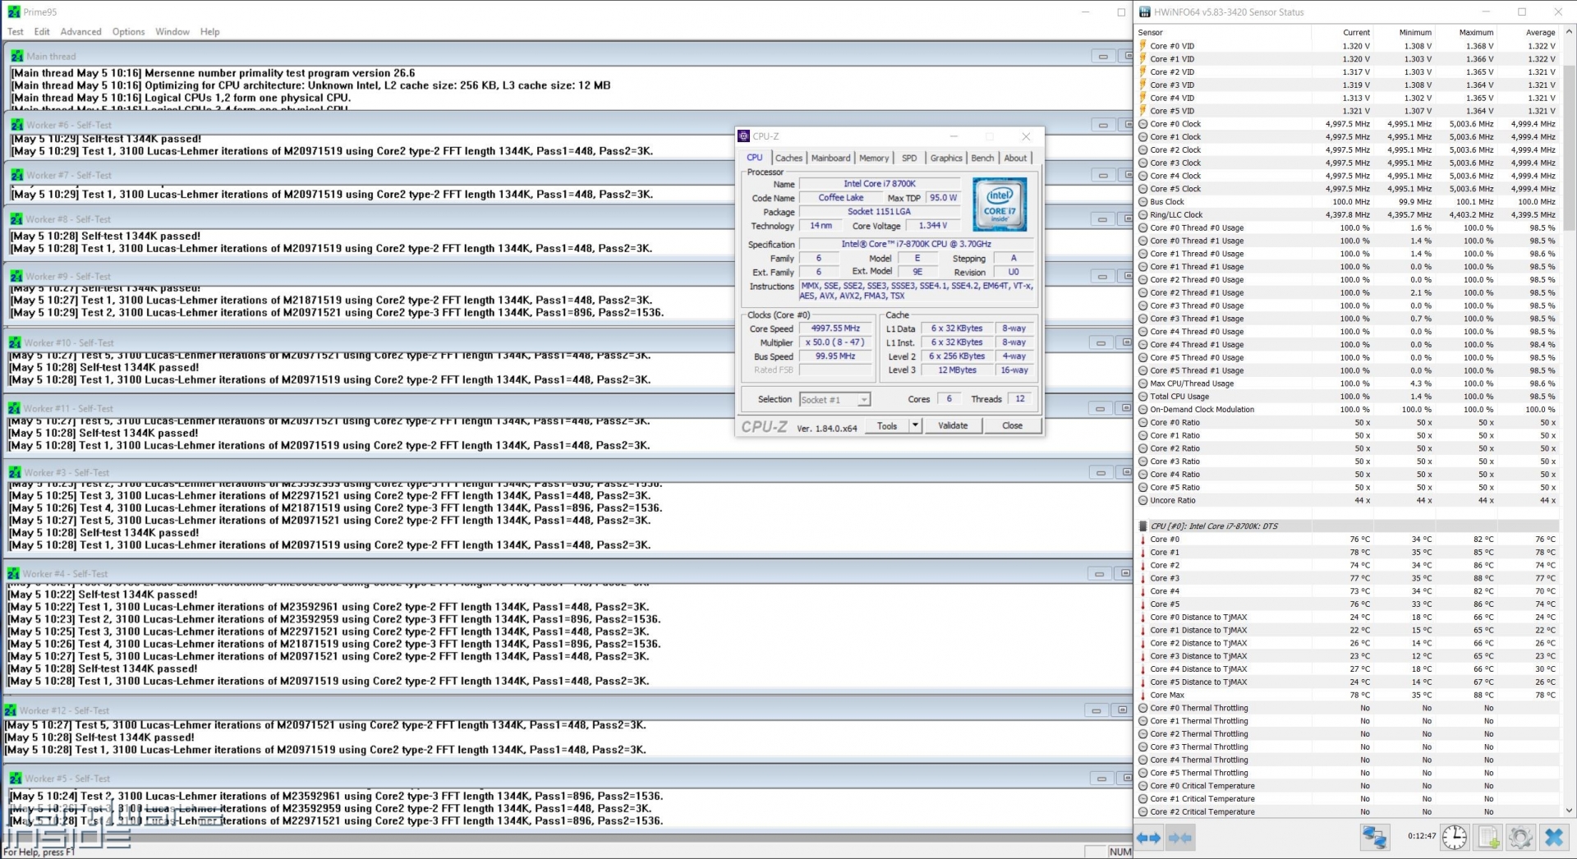Expand sensor columns with double-arrow icon in HWiNFO

click(1148, 838)
